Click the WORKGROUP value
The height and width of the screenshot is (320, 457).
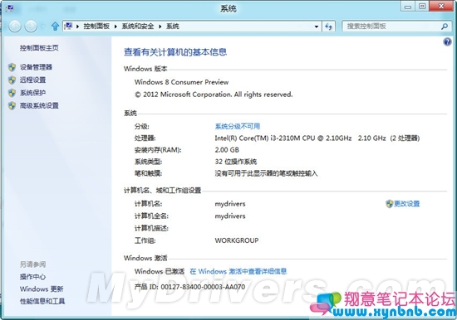[237, 240]
